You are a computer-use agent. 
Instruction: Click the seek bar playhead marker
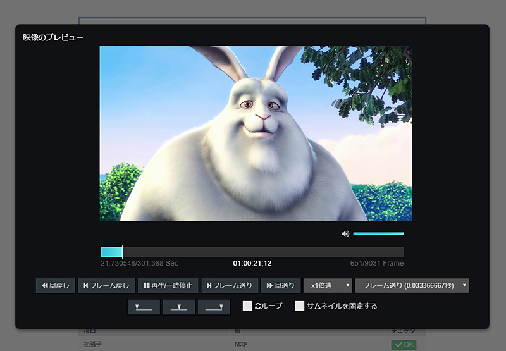122,252
